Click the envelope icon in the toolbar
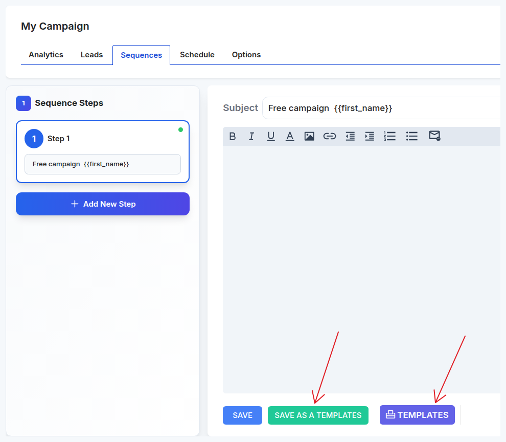The width and height of the screenshot is (506, 442). pos(434,136)
